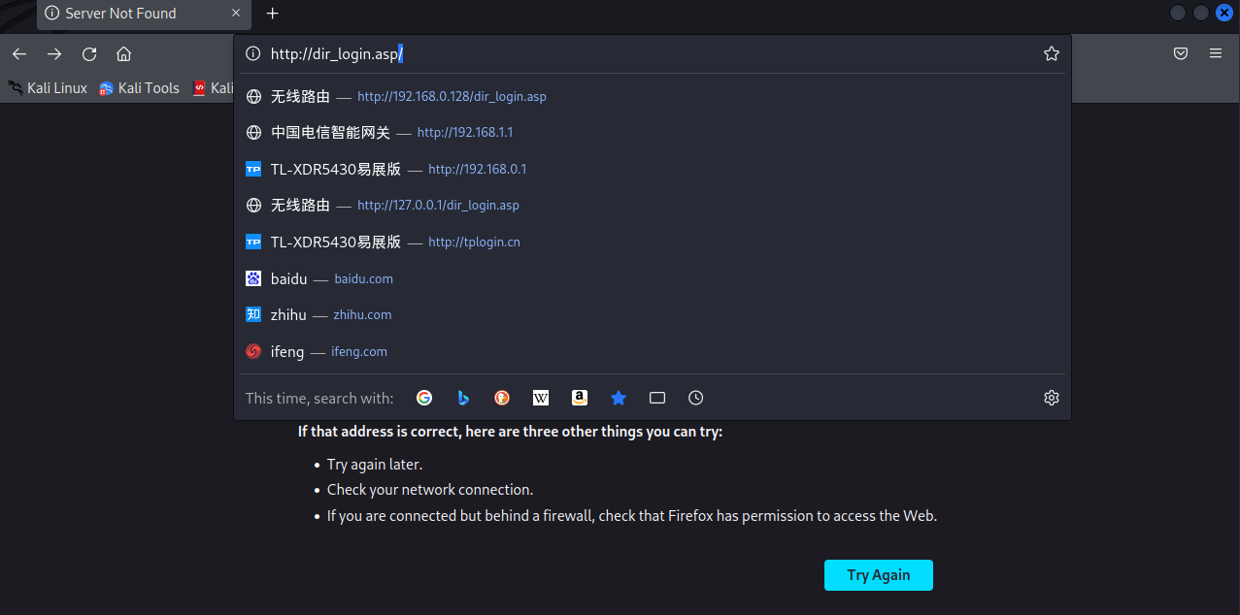The height and width of the screenshot is (615, 1240).
Task: Open the Kali Tools bookmark
Action: [140, 88]
